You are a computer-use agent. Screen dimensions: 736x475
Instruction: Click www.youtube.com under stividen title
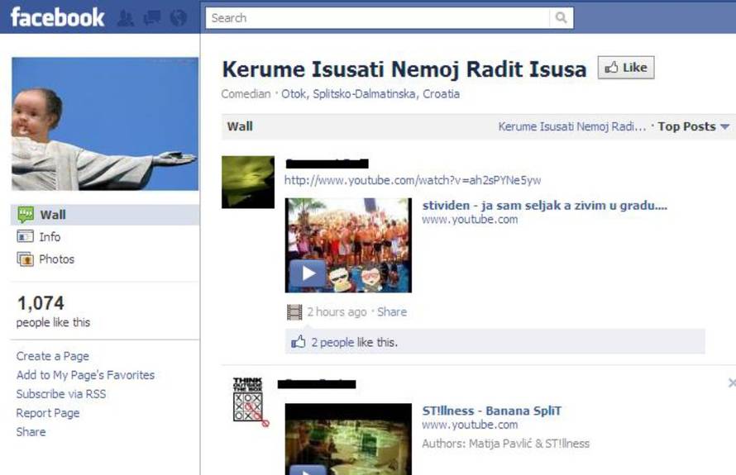click(470, 220)
